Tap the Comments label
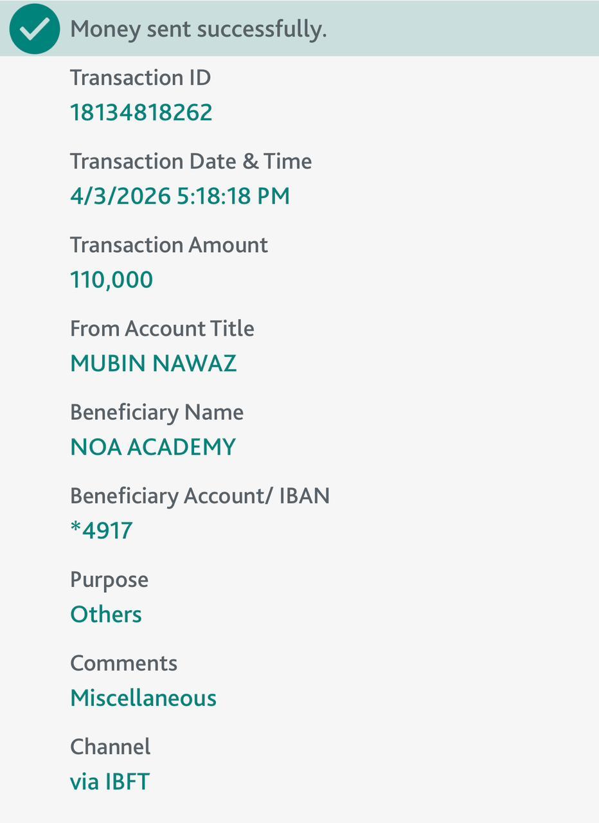599x823 pixels. (123, 663)
